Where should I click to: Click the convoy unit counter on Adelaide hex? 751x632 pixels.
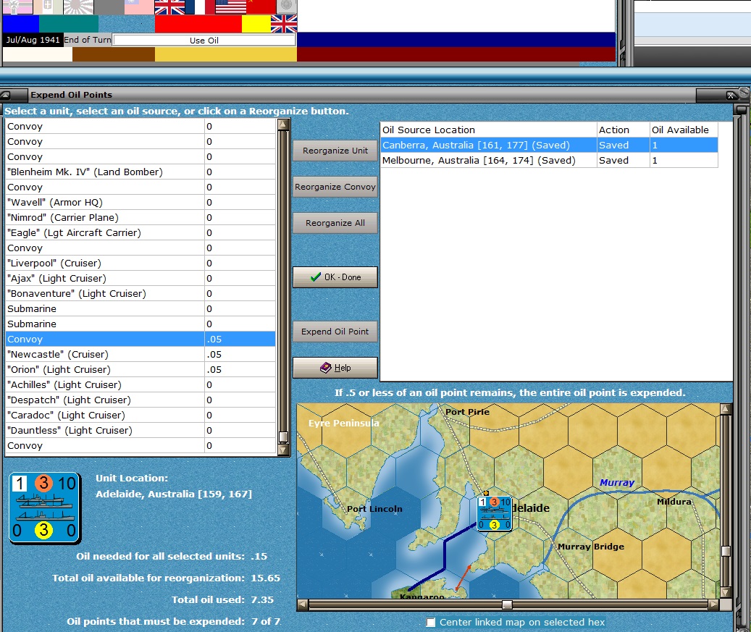(494, 513)
